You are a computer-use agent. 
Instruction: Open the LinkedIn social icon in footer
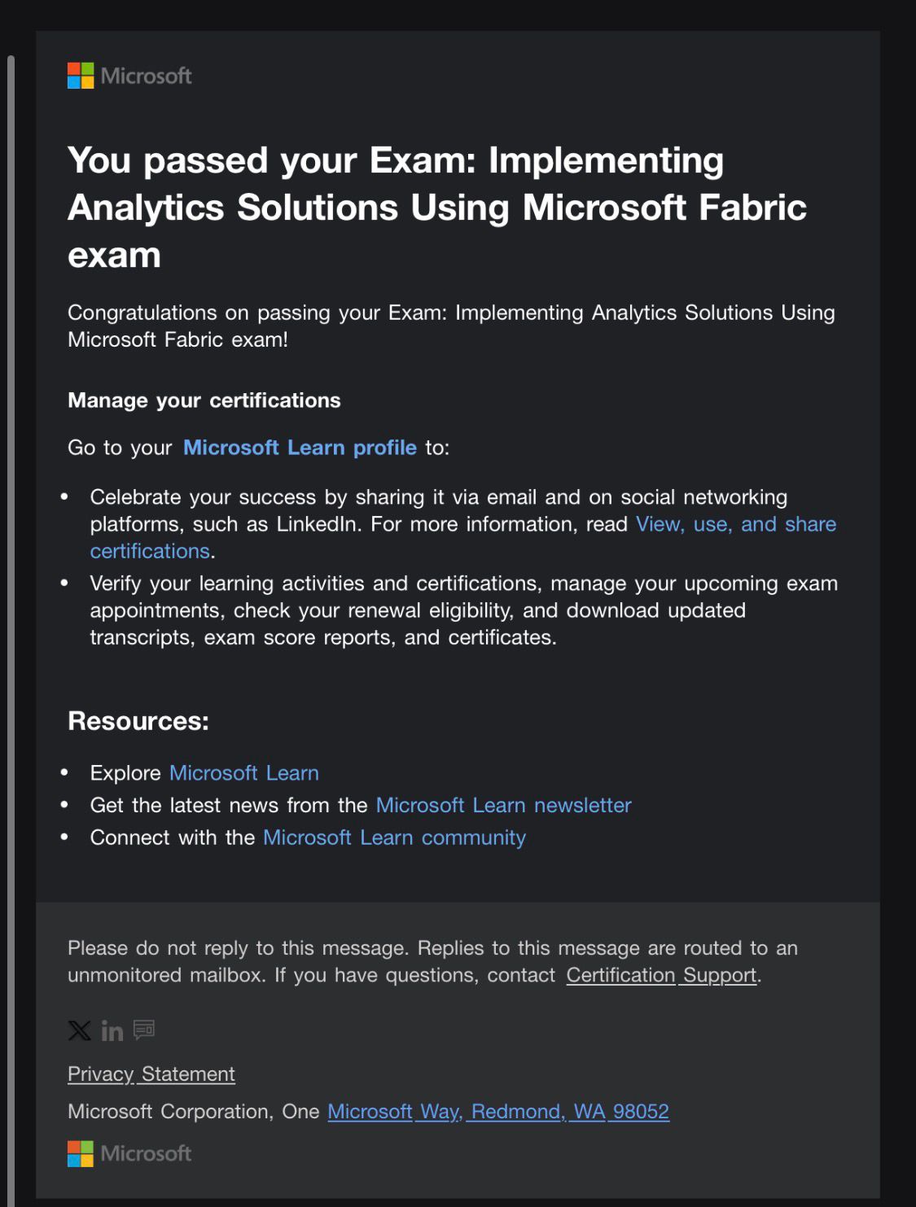coord(112,1031)
